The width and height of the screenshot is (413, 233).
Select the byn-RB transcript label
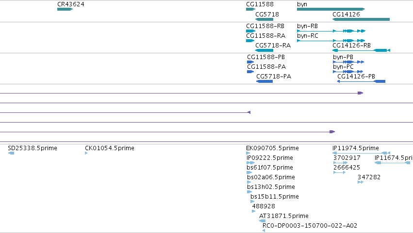(307, 26)
